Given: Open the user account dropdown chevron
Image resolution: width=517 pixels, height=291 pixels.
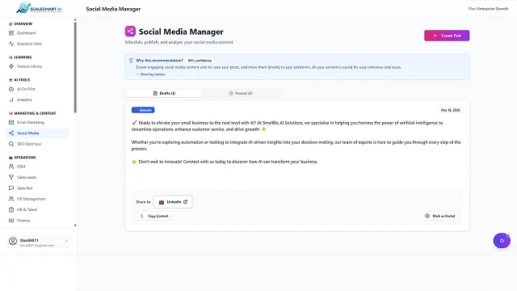Looking at the screenshot, I should [x=66, y=241].
